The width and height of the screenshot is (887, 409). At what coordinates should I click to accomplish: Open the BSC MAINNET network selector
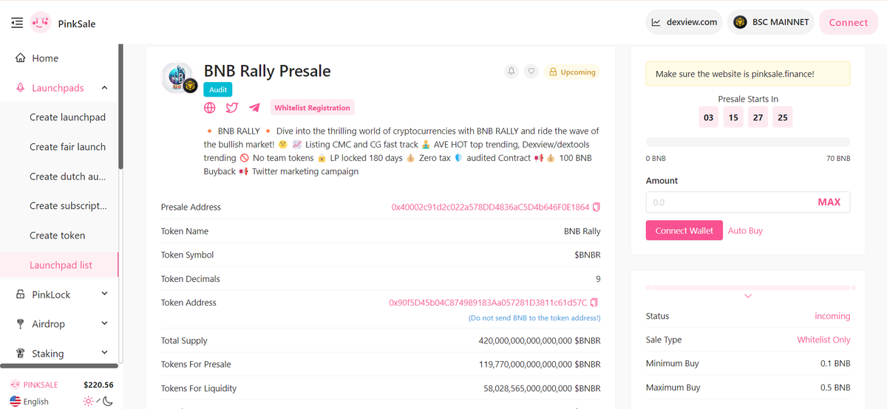click(770, 22)
